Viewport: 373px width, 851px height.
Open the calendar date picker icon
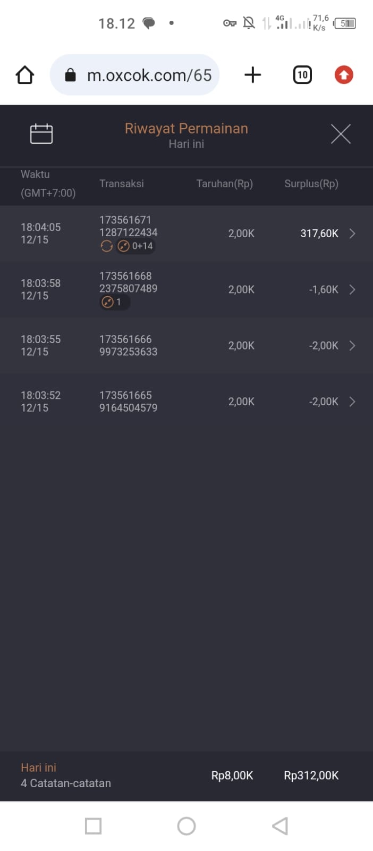click(x=41, y=134)
